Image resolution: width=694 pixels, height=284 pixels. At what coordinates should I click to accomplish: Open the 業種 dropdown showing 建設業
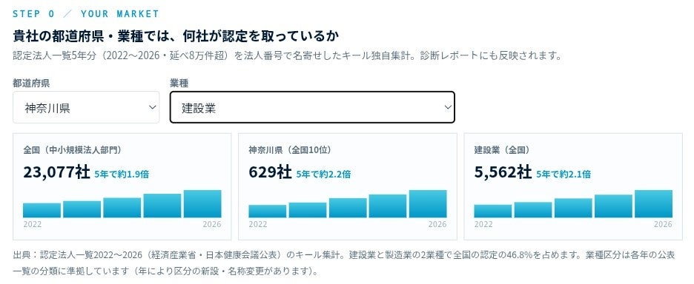click(x=312, y=107)
